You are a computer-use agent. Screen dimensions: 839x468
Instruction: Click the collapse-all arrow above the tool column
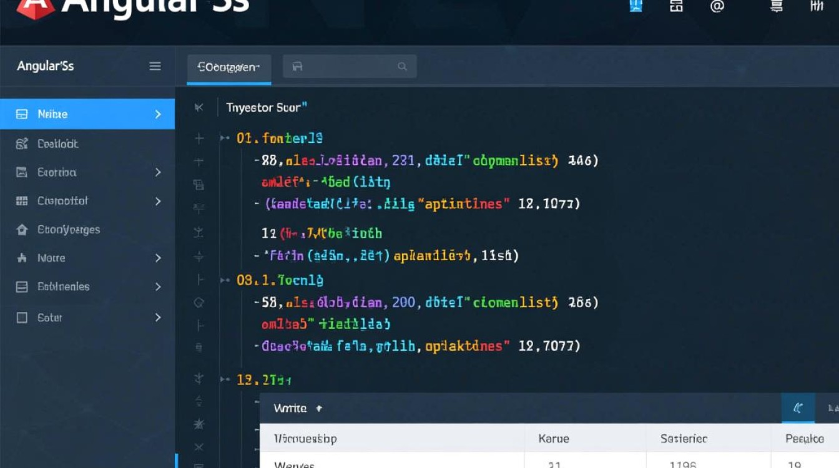[x=199, y=107]
